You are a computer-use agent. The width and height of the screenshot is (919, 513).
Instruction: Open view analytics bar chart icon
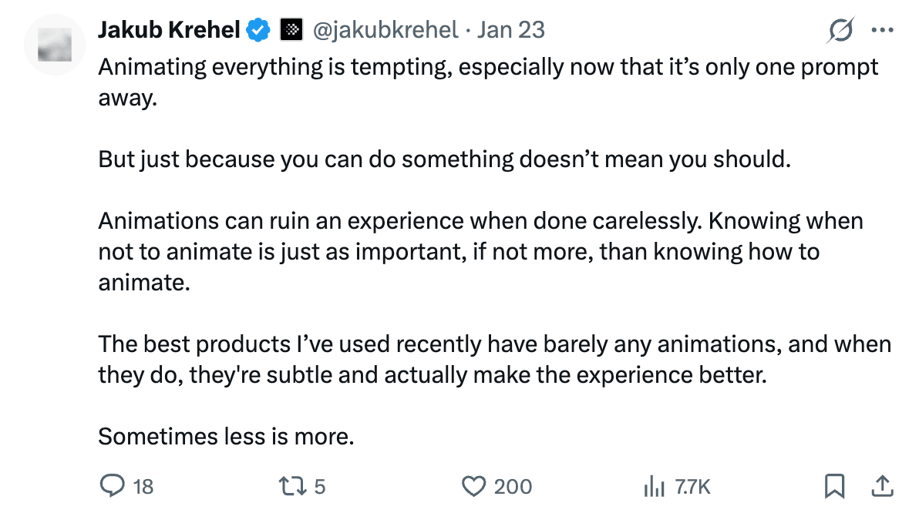coord(654,486)
